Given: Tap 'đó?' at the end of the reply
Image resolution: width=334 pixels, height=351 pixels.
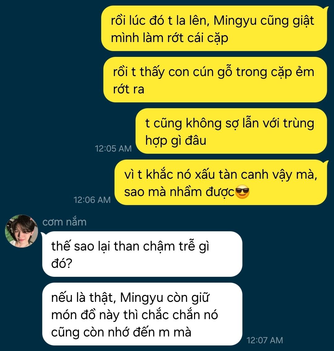Looking at the screenshot, I should [x=62, y=263].
